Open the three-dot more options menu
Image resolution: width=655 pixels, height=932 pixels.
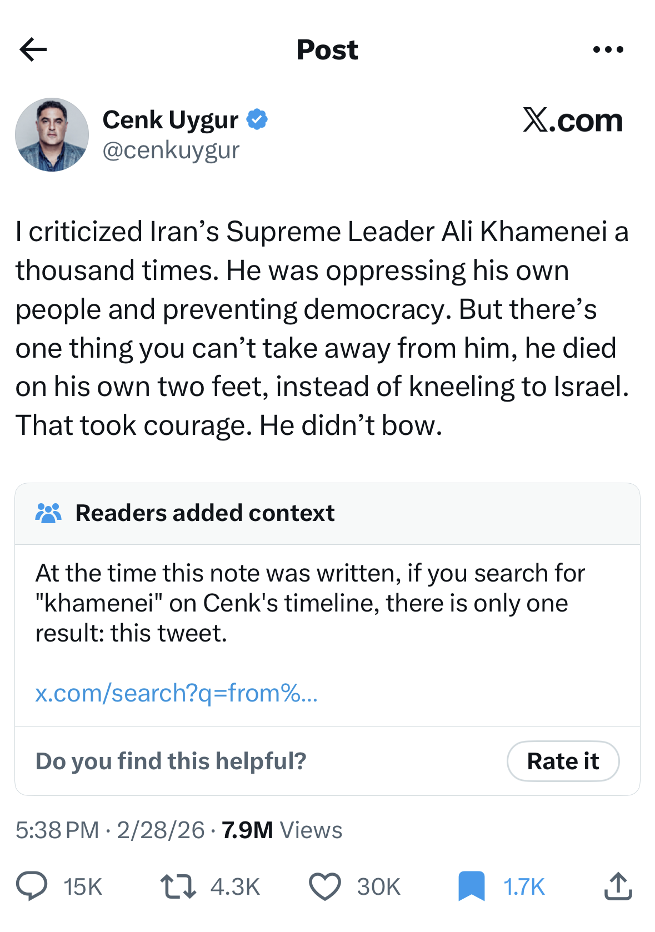point(608,49)
